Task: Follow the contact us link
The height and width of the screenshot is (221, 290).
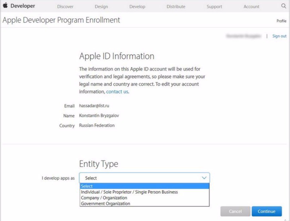Action: point(117,91)
